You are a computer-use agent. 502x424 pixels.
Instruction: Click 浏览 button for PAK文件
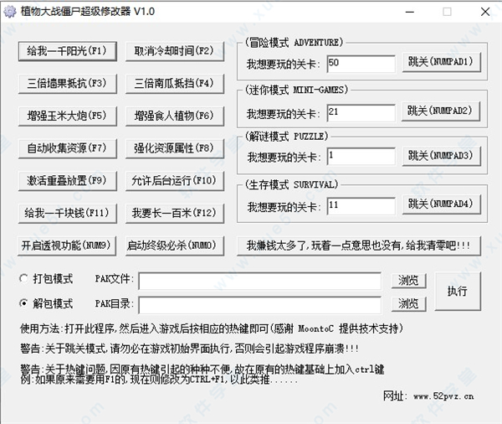pos(408,281)
